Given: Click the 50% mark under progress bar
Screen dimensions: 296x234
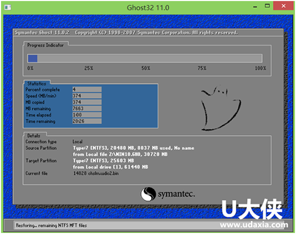Looking at the screenshot, I should [146, 68].
